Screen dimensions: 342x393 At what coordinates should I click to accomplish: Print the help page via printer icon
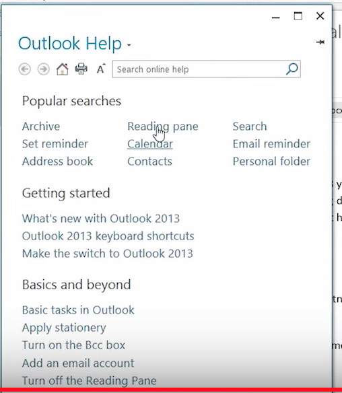81,69
